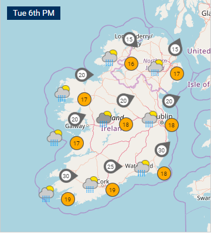Image resolution: width=211 pixels, height=233 pixels.
Task: Select the rain icon west of Cork
Action: [x=90, y=185]
